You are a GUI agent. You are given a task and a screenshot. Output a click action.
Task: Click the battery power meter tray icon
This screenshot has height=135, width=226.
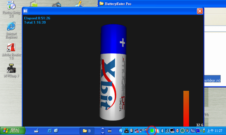[132, 131]
